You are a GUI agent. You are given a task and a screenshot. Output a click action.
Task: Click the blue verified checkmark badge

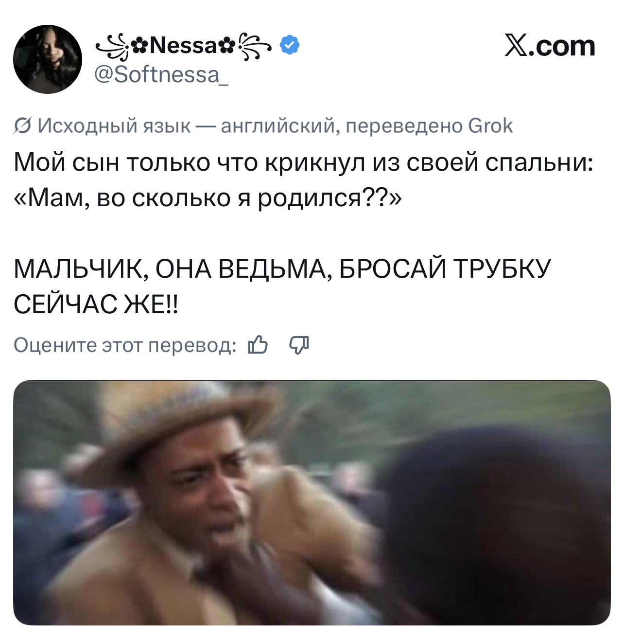(290, 45)
